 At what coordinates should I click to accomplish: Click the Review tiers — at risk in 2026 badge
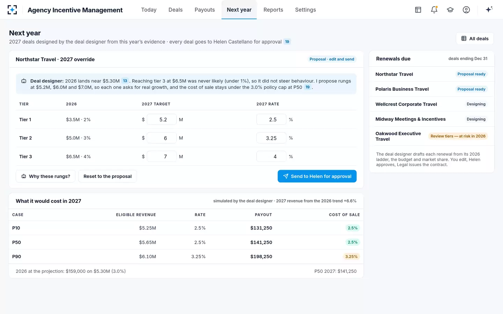pos(458,136)
